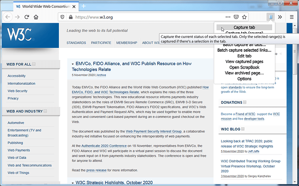Reload the current page

[27, 17]
